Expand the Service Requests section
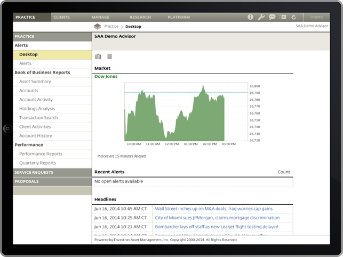The image size is (343, 257). [x=52, y=173]
